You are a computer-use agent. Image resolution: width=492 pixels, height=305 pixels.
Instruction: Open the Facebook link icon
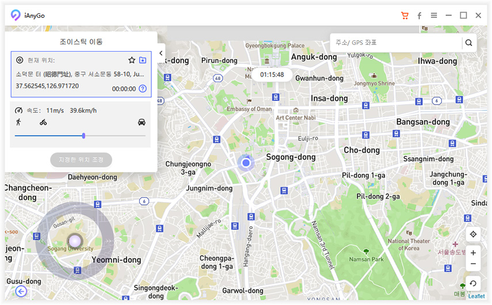click(x=419, y=16)
